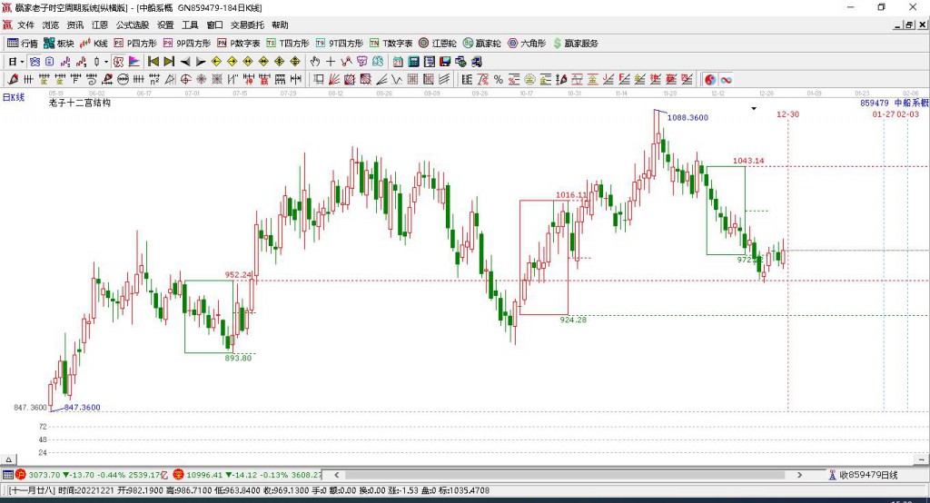930x503 pixels.
Task: Expand the 日 period dropdown arrow
Action: point(22,62)
